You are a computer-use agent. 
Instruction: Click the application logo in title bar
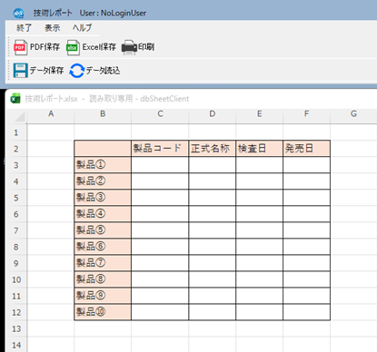pyautogui.click(x=18, y=13)
